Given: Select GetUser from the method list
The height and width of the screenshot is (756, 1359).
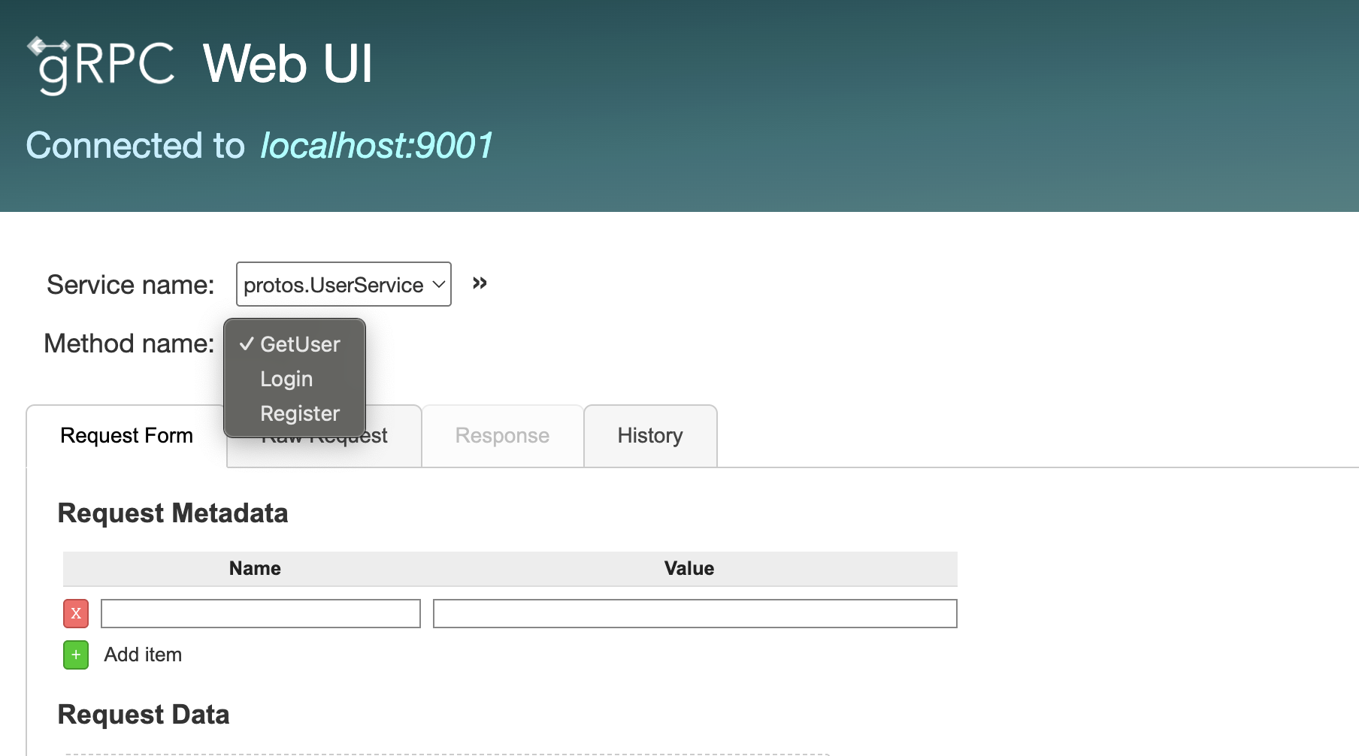Looking at the screenshot, I should click(300, 344).
